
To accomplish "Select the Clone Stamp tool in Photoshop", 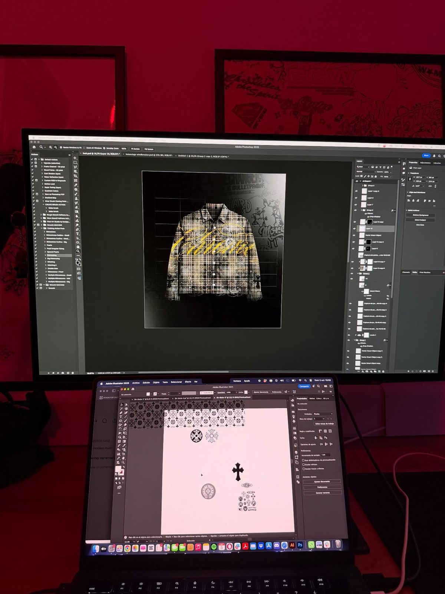I will pyautogui.click(x=76, y=198).
